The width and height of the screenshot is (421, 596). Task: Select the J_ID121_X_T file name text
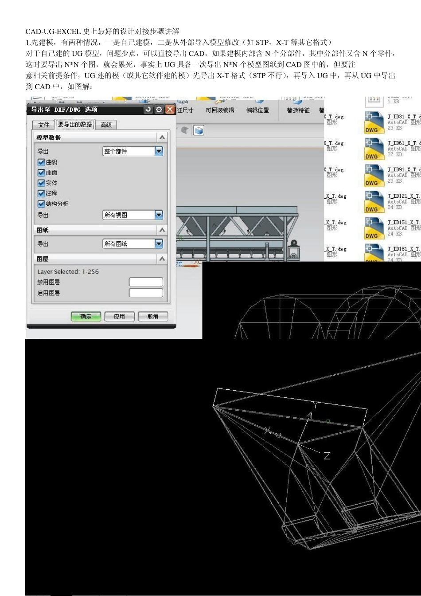[404, 196]
